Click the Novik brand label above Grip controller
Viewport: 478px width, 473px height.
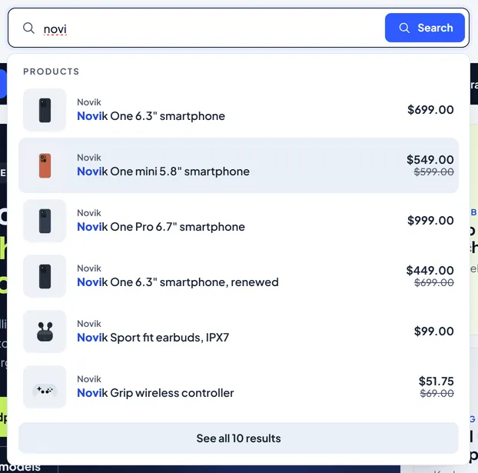(89, 379)
